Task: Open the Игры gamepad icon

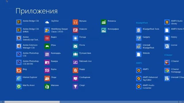Action: click(47, 46)
